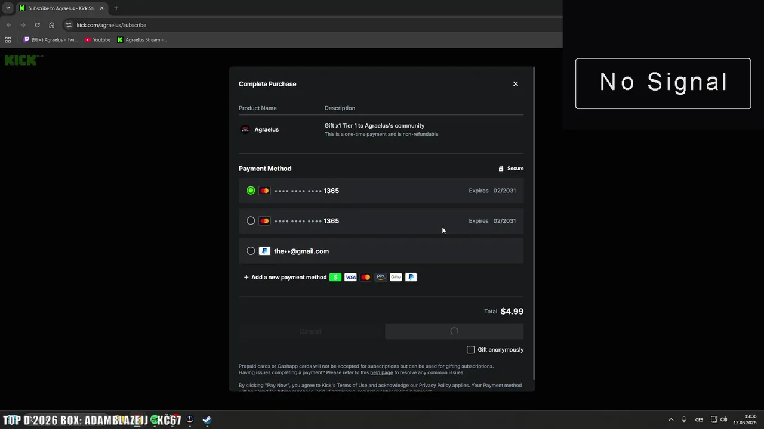Click Gift x1 Tier 1 description text
This screenshot has height=429, width=764.
374,126
